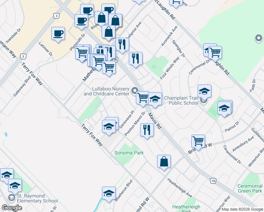Select the cafe marker beside Plymouth Dr

pyautogui.click(x=81, y=22)
